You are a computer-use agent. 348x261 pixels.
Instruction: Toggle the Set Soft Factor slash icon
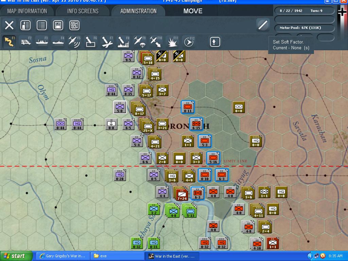tap(263, 24)
